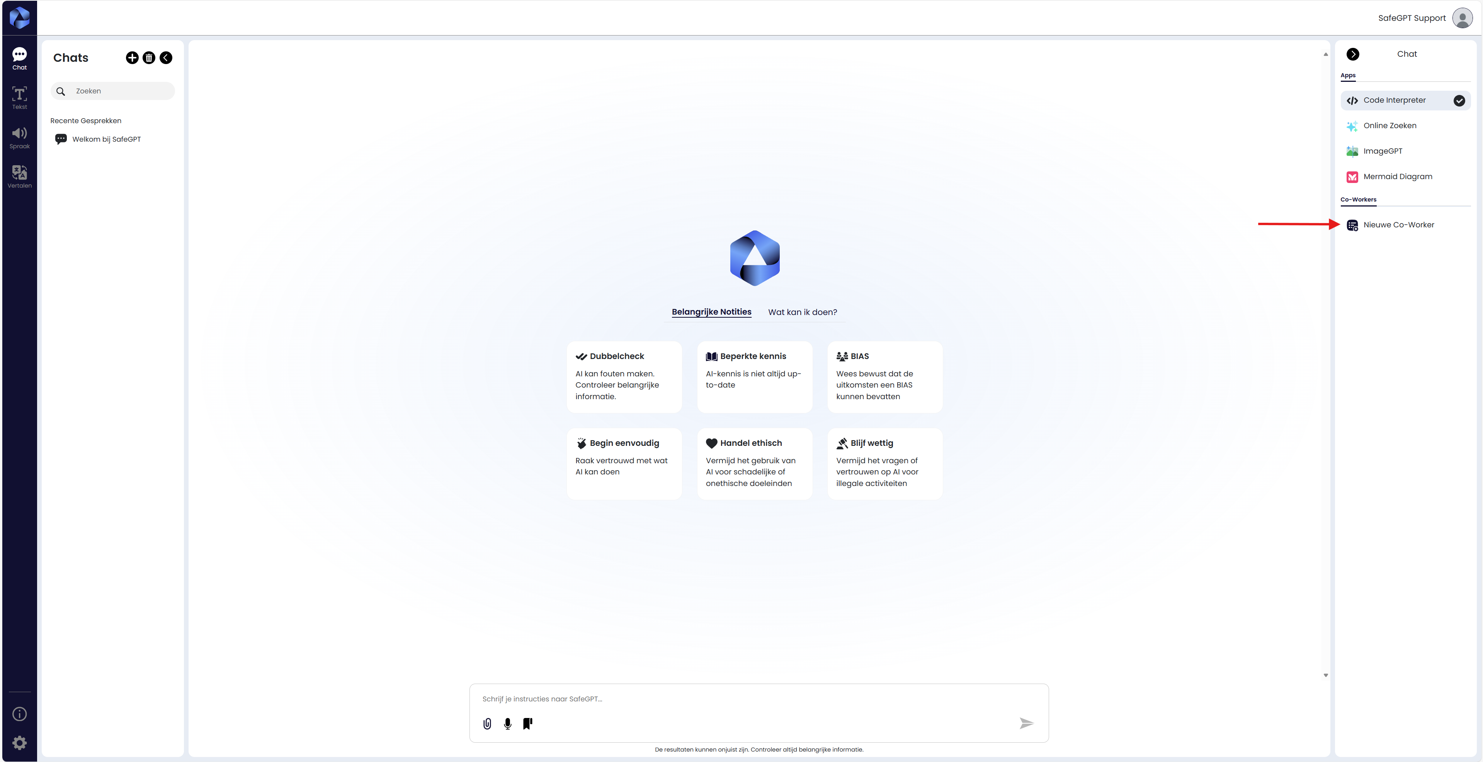Collapse the right Chat panel arrow
Image resolution: width=1483 pixels, height=762 pixels.
1353,54
